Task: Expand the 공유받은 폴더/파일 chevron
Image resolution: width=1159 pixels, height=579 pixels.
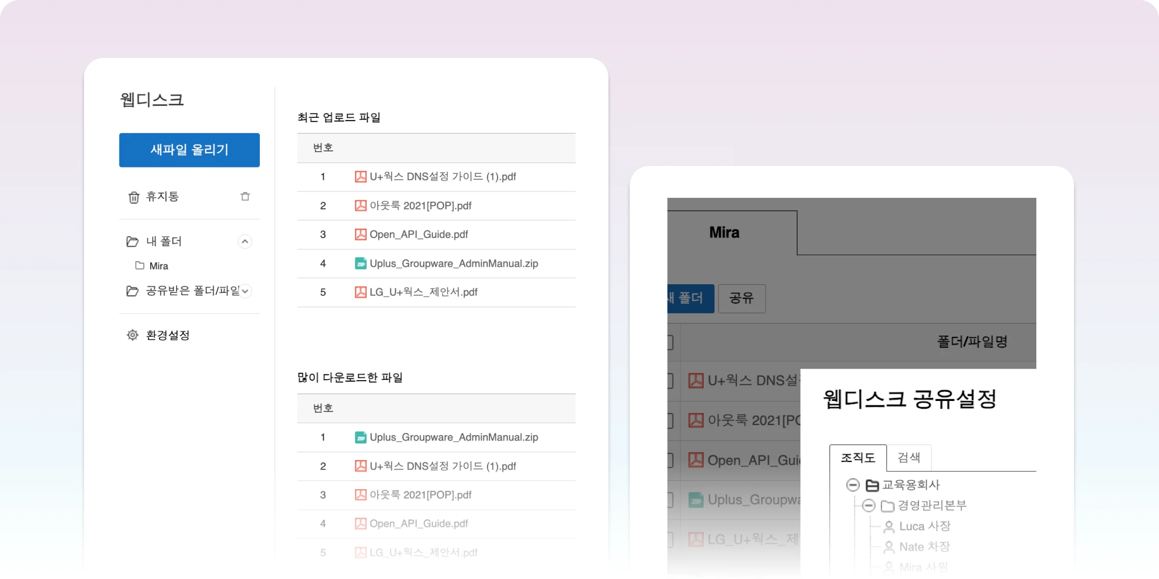Action: [245, 291]
